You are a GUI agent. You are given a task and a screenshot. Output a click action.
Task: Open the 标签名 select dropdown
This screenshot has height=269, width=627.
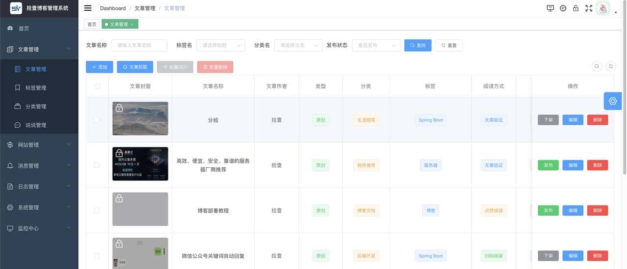coord(221,45)
